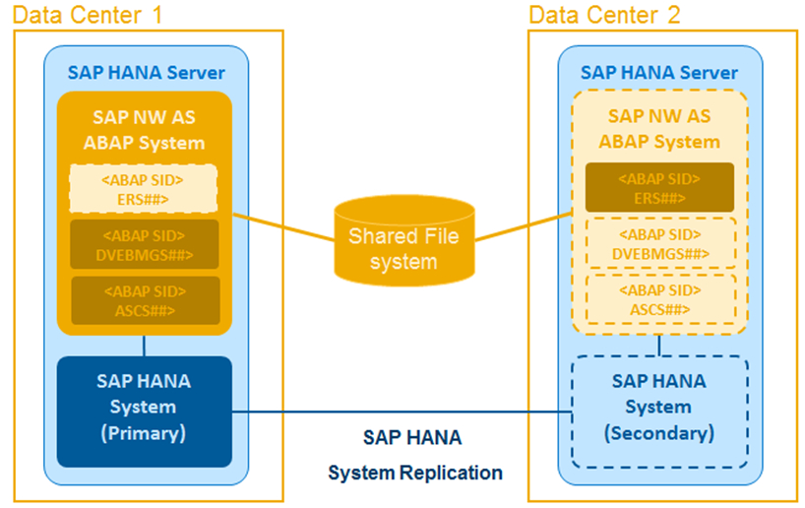Select the ERS## box in Data Center 2

pyautogui.click(x=659, y=188)
